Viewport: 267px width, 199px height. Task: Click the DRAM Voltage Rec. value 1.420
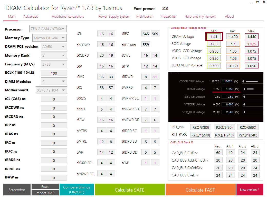point(233,37)
